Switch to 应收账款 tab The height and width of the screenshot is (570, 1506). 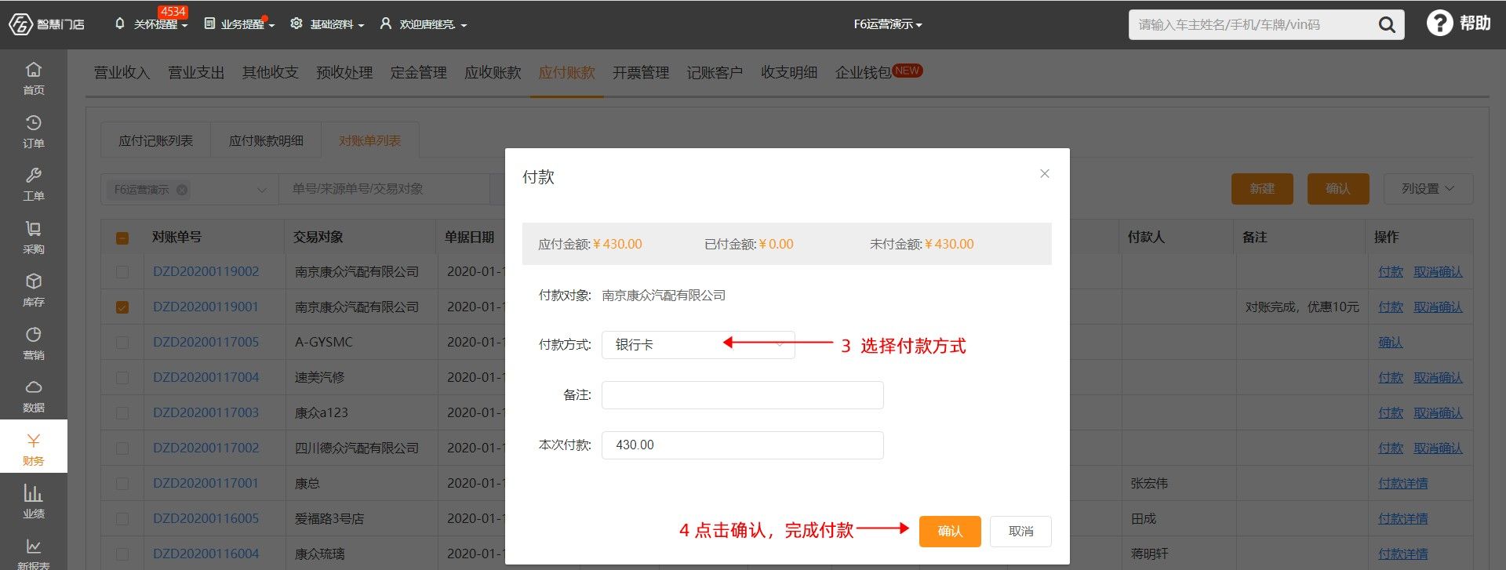click(493, 73)
